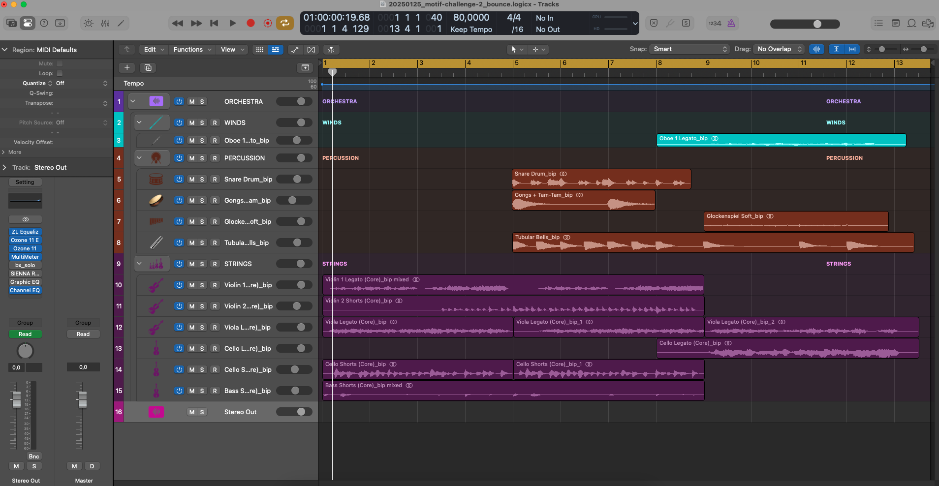Viewport: 939px width, 486px height.
Task: Open the command-click tool menu
Action: tap(538, 50)
